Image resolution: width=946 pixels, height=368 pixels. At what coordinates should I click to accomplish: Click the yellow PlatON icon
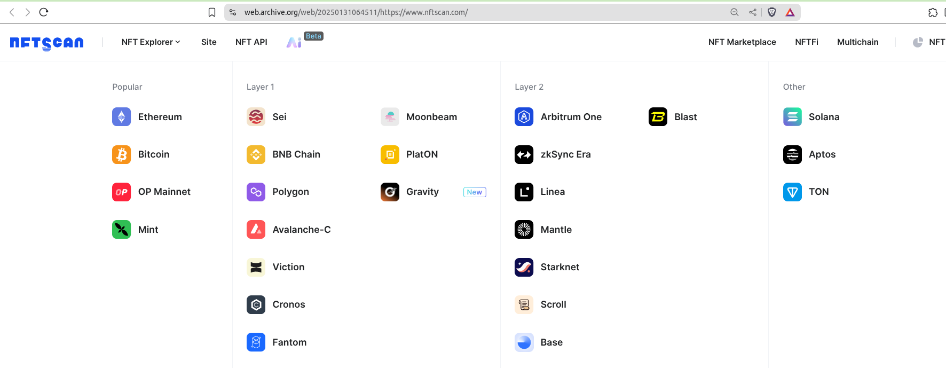coord(390,154)
